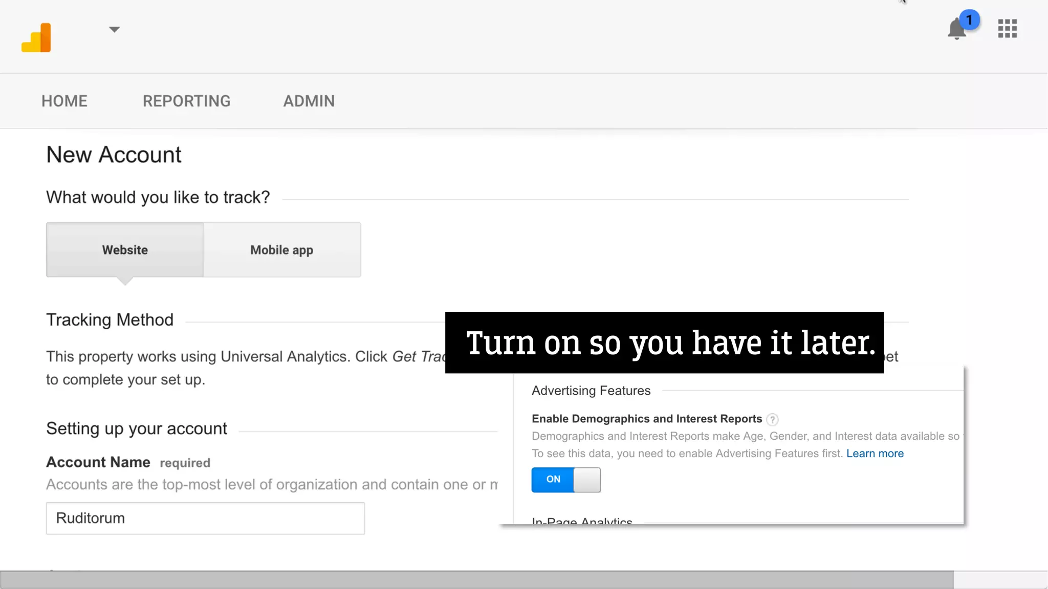The image size is (1048, 589).
Task: Click 'Enable Demographics and Interest Reports' label
Action: (647, 419)
